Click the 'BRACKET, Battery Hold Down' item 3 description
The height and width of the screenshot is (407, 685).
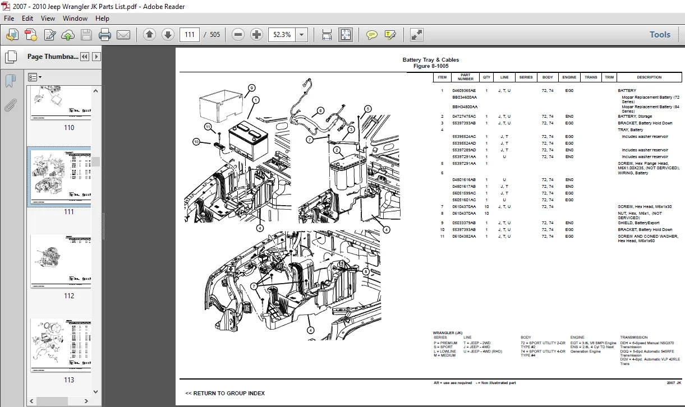click(x=645, y=123)
